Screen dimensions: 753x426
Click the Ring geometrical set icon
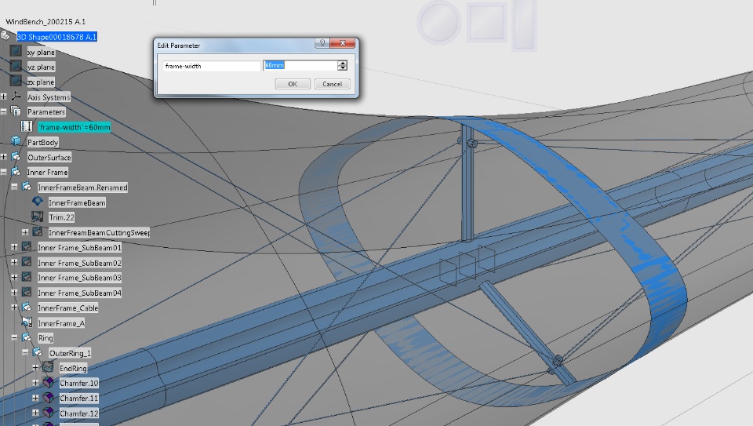click(x=27, y=337)
